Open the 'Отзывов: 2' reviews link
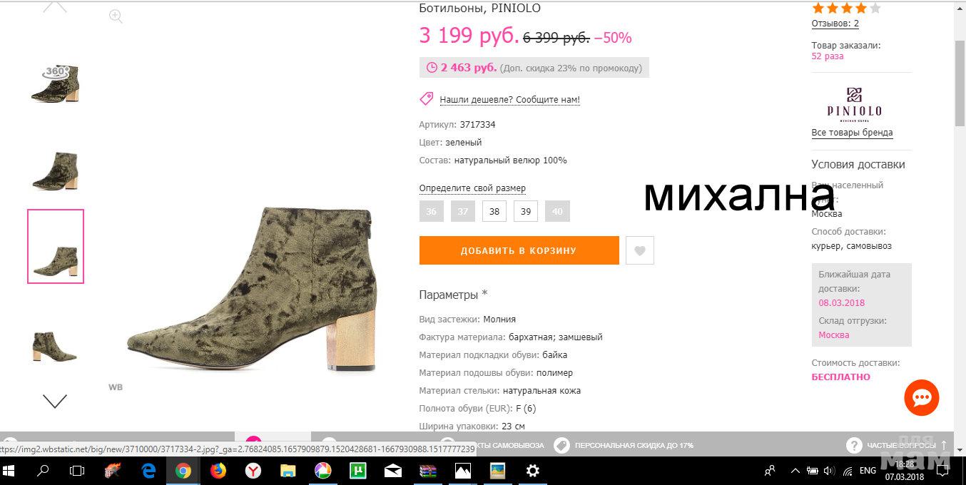This screenshot has height=485, width=966. [x=835, y=24]
